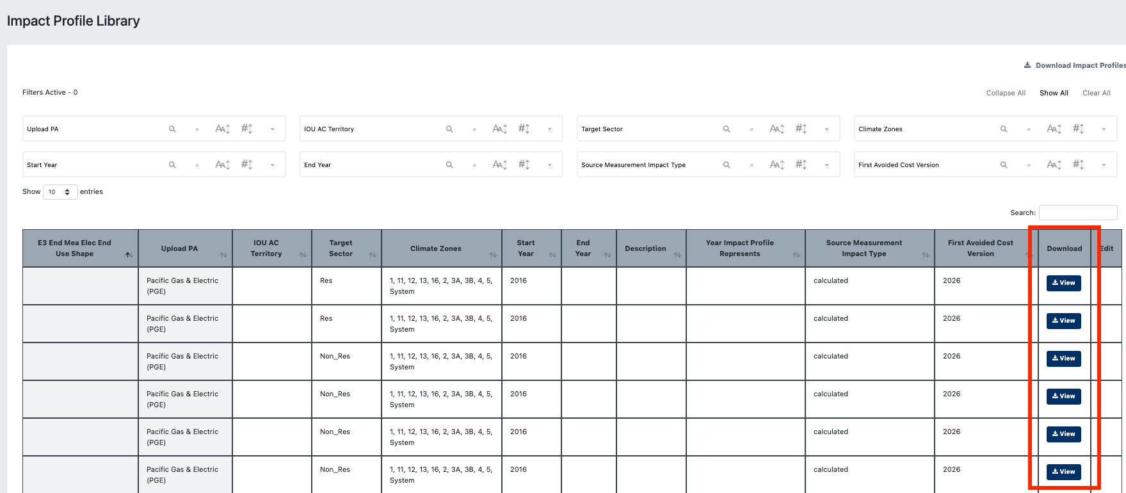Click the 'Filters Active - 0' text
The image size is (1126, 493).
(50, 93)
